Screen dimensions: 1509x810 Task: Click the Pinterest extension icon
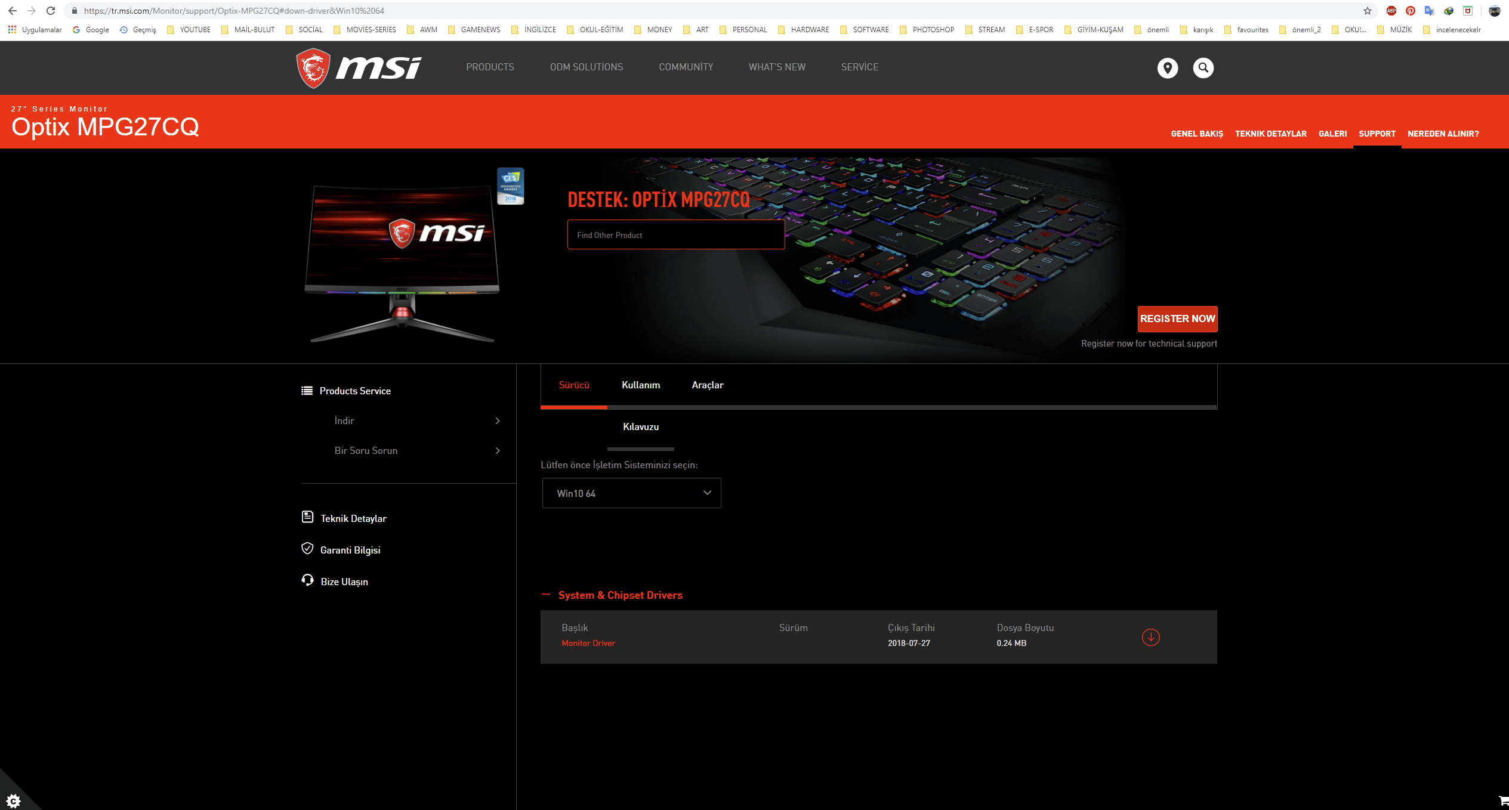[1410, 11]
